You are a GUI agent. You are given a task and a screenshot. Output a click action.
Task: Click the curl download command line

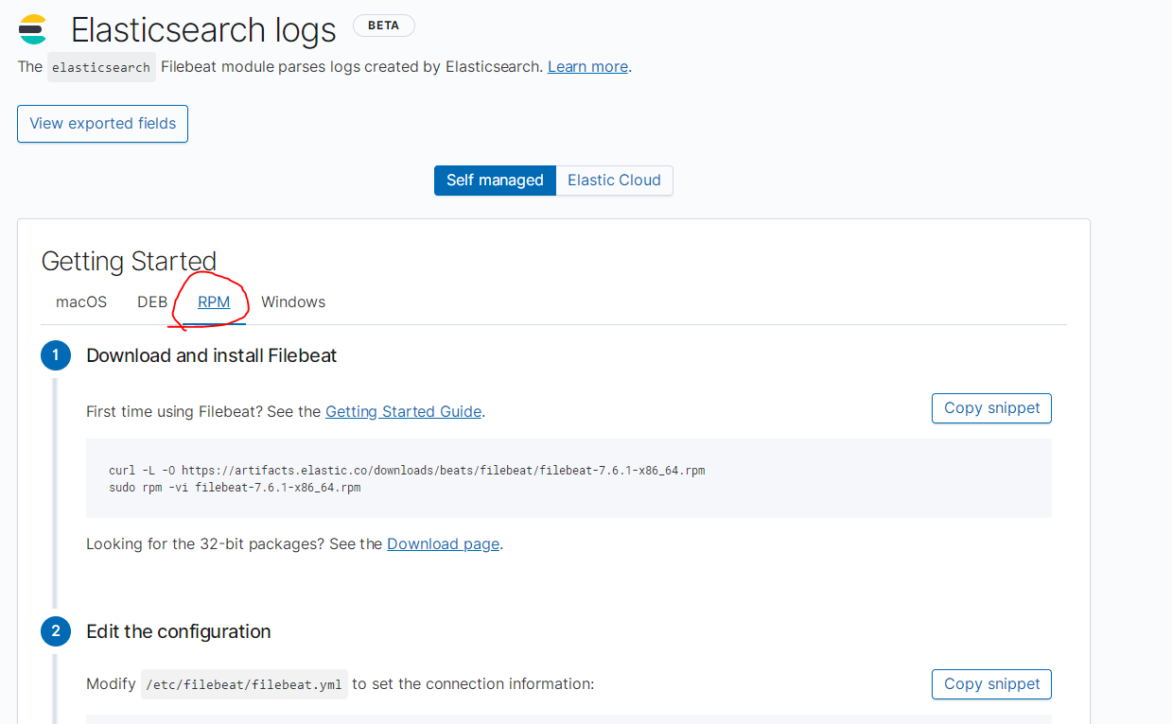(407, 470)
